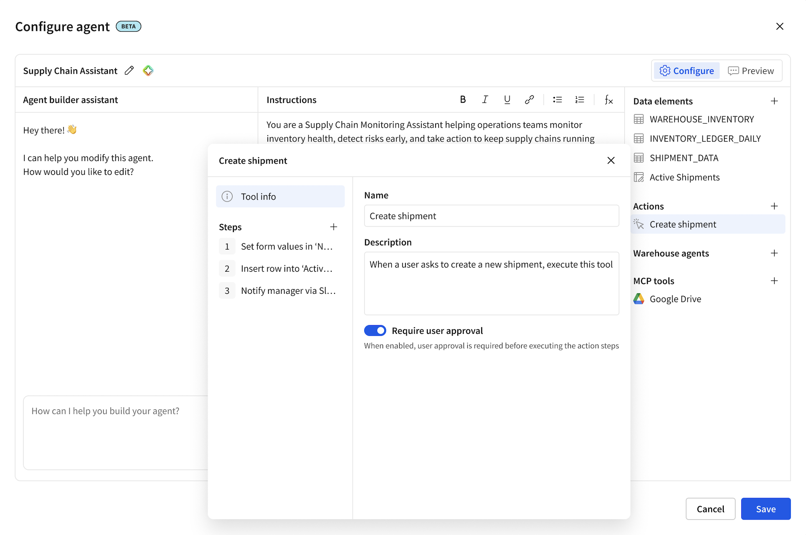Viewport: 806px width, 535px height.
Task: Disable the Require user approval toggle
Action: click(x=375, y=331)
